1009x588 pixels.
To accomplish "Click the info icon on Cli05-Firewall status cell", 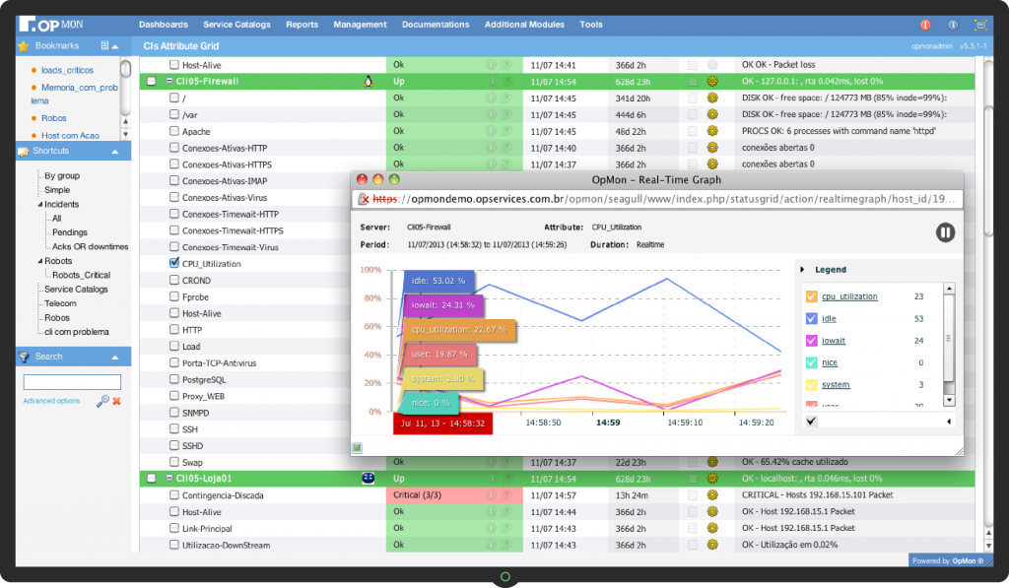I will coord(491,81).
